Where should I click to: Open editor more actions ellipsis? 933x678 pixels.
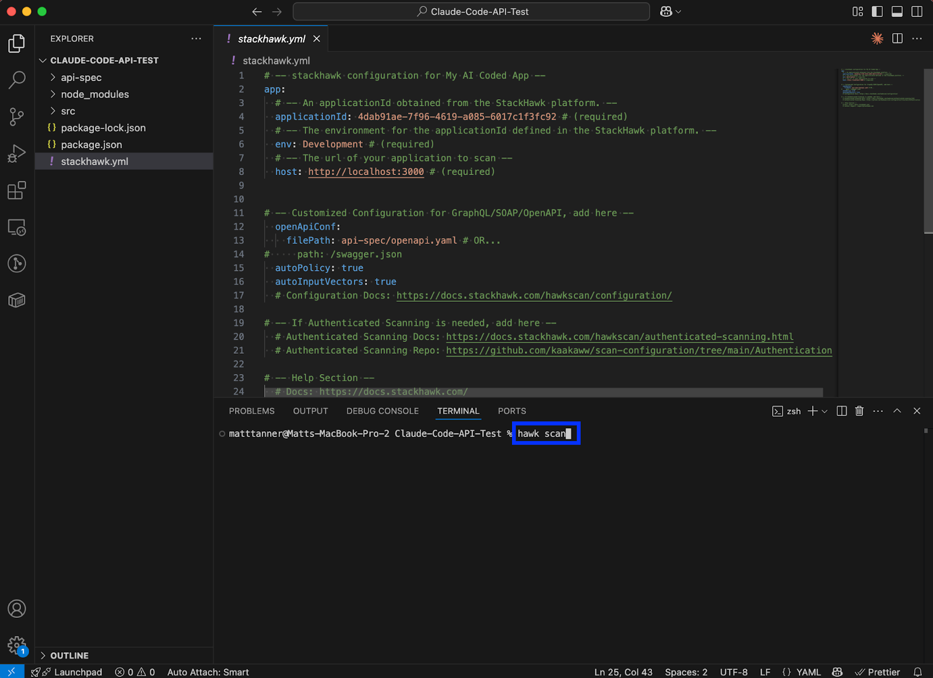(917, 39)
